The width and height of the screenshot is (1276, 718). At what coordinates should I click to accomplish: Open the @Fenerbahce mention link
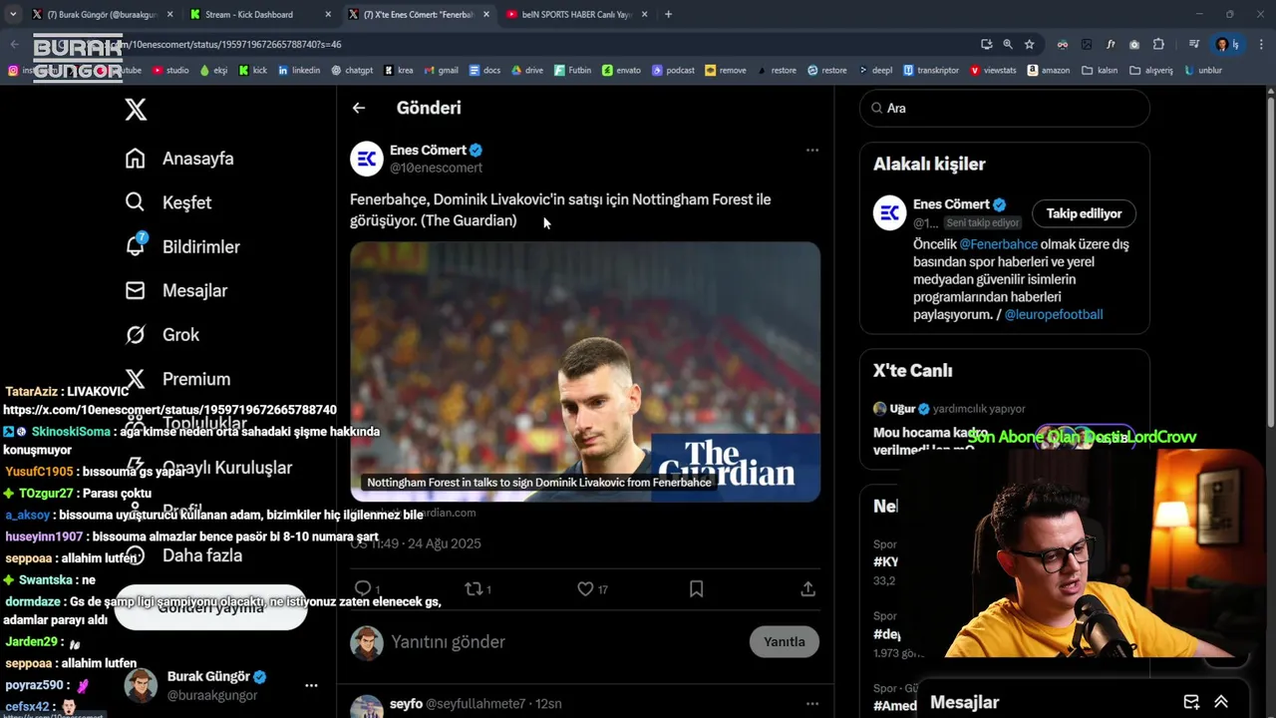[x=998, y=244]
